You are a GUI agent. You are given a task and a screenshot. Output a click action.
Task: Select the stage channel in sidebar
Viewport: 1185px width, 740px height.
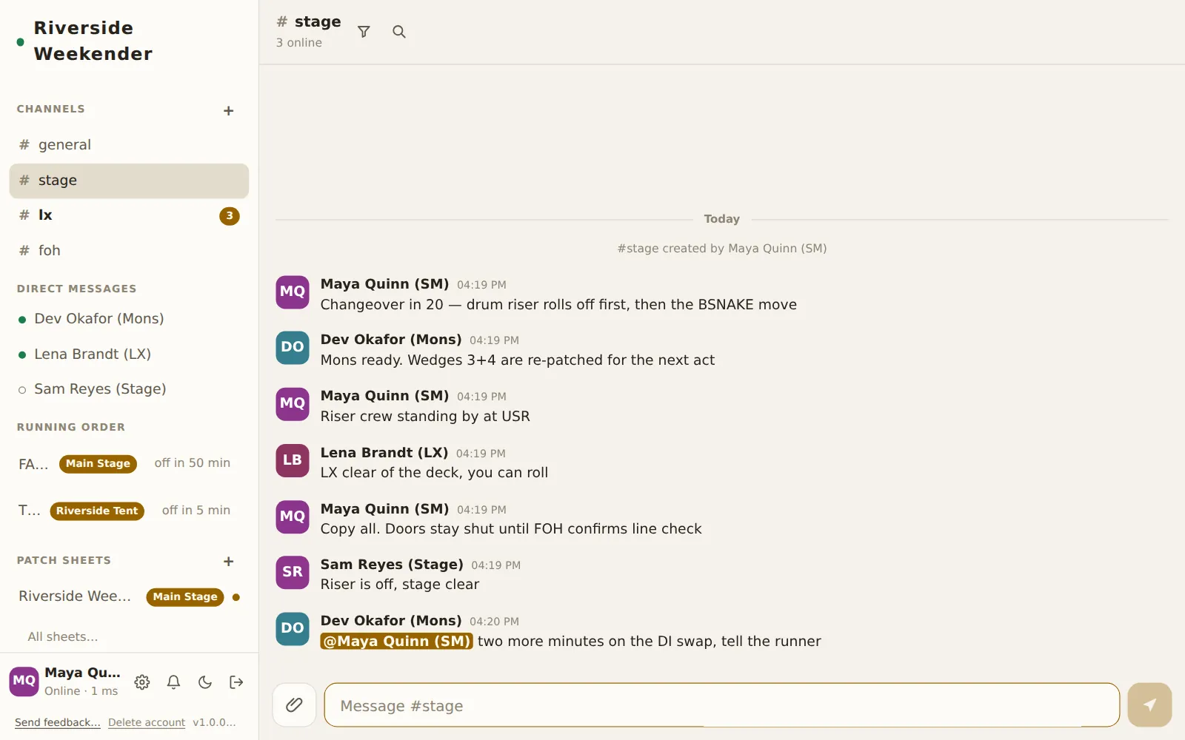pos(129,181)
